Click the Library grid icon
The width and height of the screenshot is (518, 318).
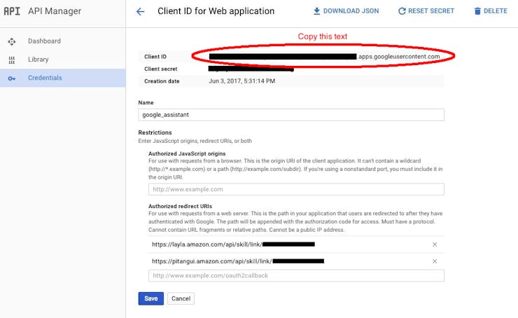point(12,60)
